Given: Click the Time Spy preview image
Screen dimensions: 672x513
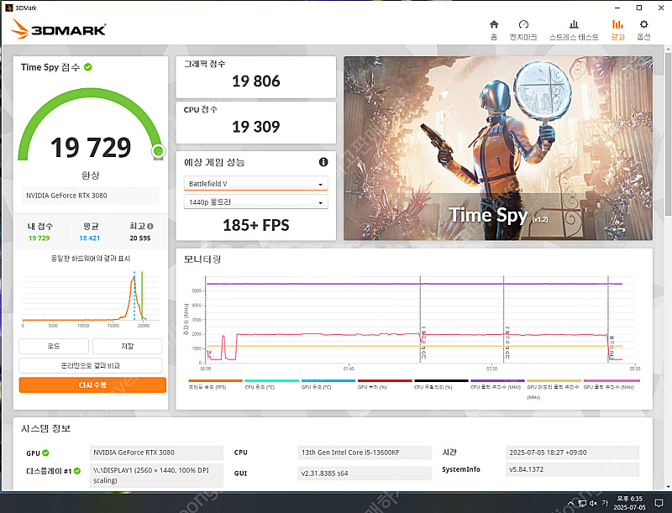Looking at the screenshot, I should coord(498,148).
